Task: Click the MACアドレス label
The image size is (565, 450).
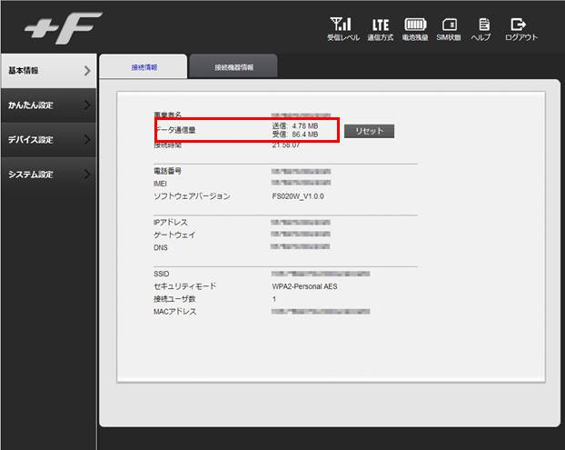Action: click(x=174, y=312)
